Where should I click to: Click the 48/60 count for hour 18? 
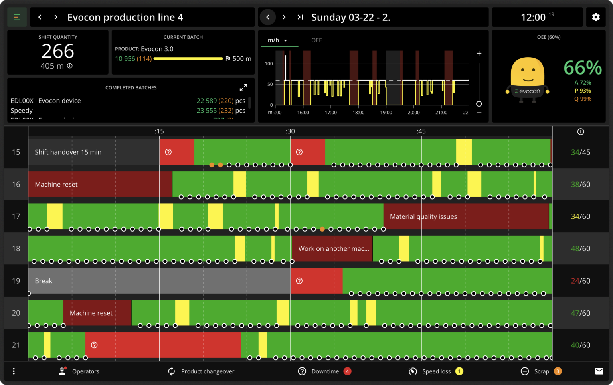click(581, 248)
